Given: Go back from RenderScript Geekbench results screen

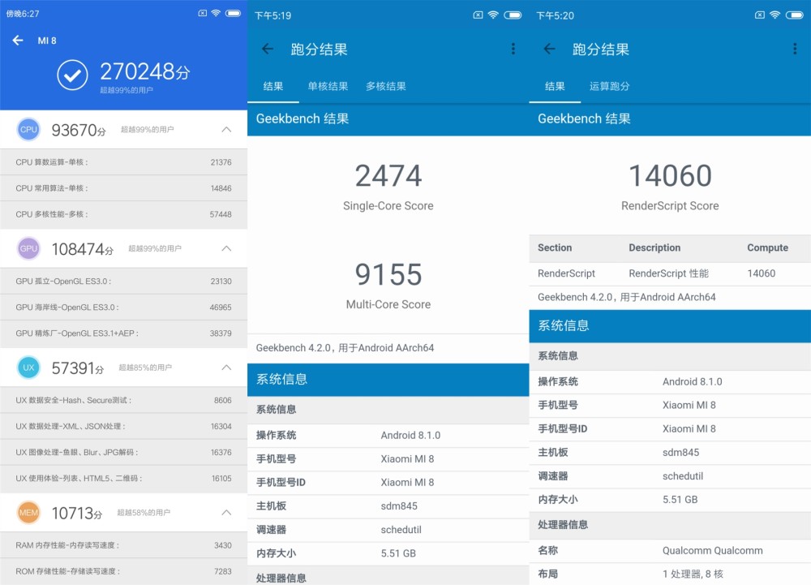Looking at the screenshot, I should (549, 49).
